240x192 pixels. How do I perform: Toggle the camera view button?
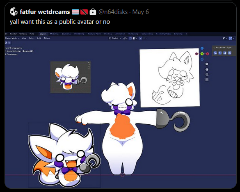pos(207,75)
